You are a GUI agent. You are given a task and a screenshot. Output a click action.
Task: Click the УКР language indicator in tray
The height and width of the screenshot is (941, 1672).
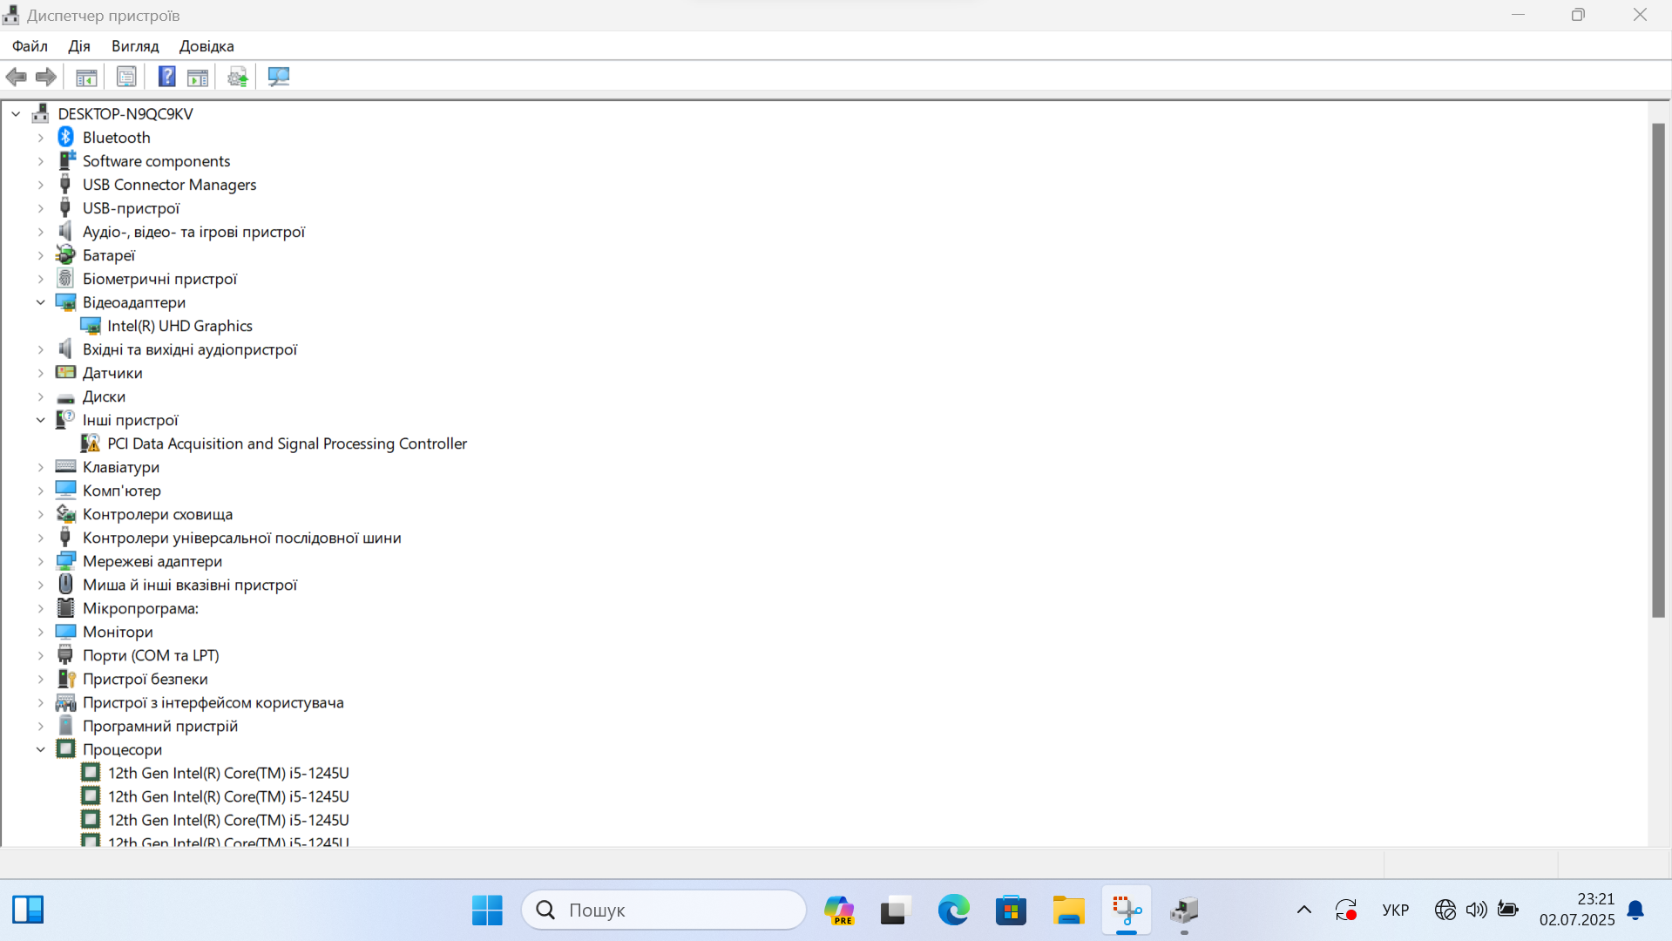click(x=1395, y=911)
